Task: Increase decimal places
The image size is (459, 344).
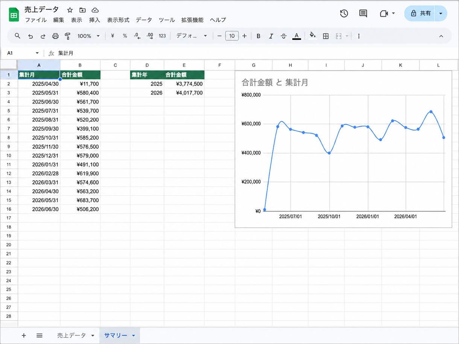Action: tap(150, 36)
